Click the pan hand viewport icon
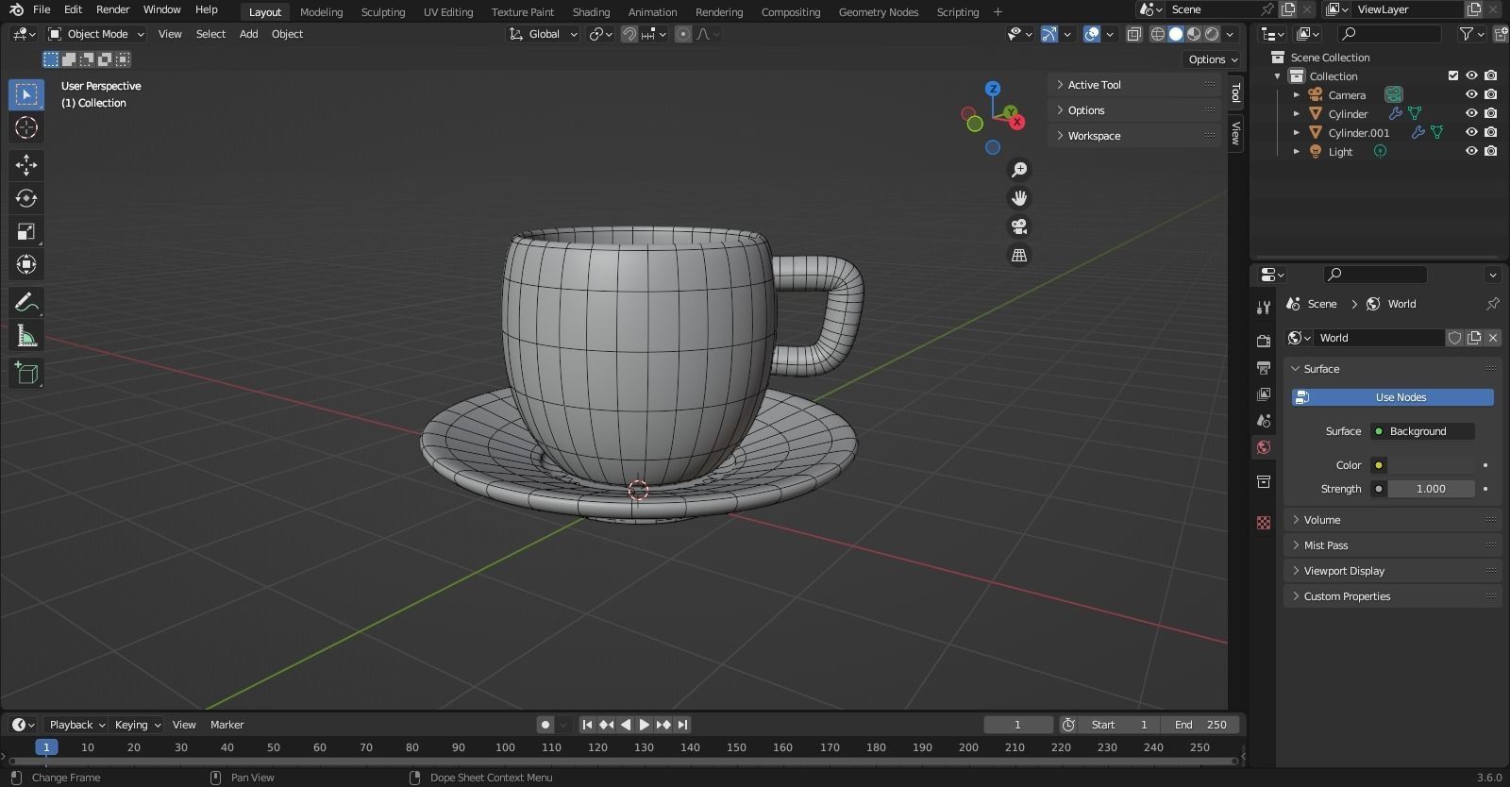1510x787 pixels. pyautogui.click(x=1019, y=198)
